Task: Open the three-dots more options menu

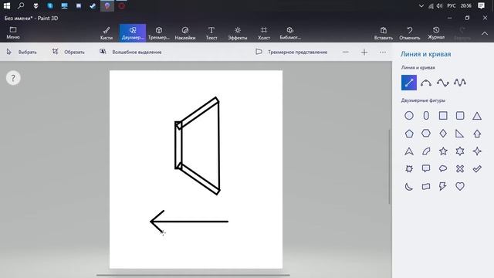Action: tap(383, 52)
